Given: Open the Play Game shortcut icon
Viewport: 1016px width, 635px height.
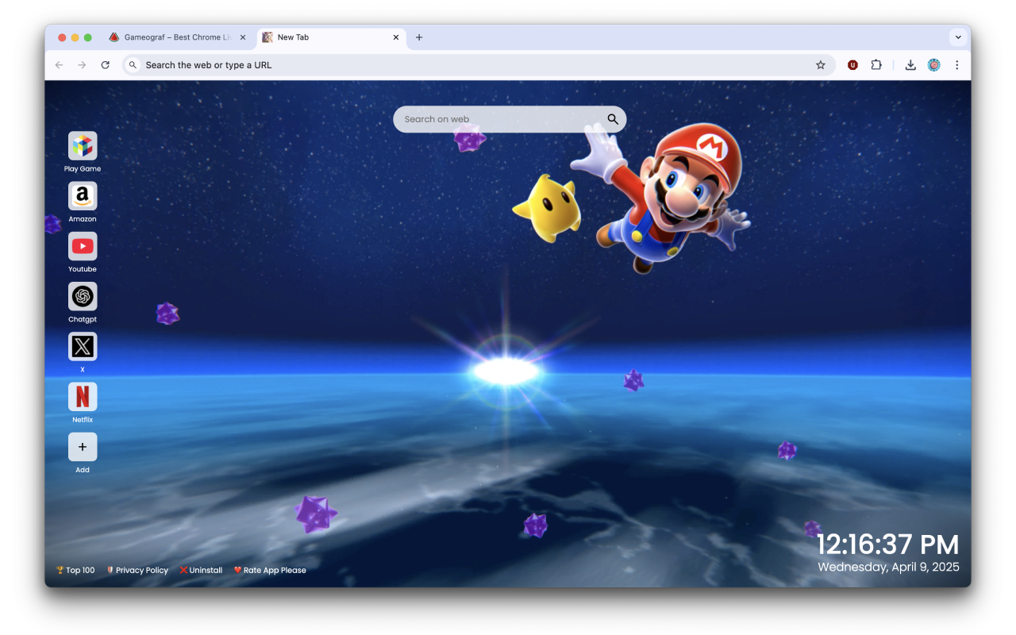Looking at the screenshot, I should (83, 146).
